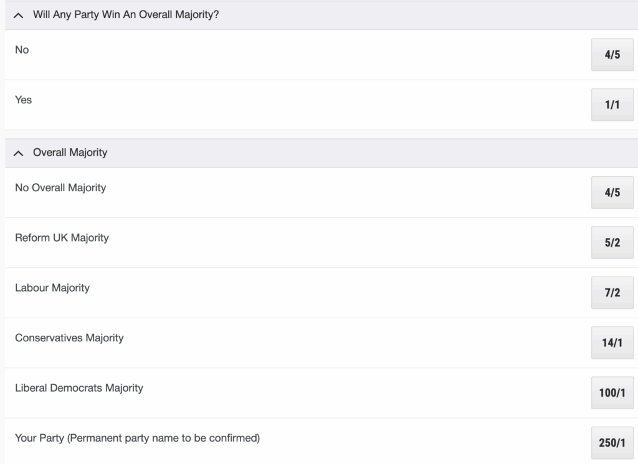The height and width of the screenshot is (464, 638).
Task: Pick the 1/1 odds for 'Yes'
Action: pos(612,105)
